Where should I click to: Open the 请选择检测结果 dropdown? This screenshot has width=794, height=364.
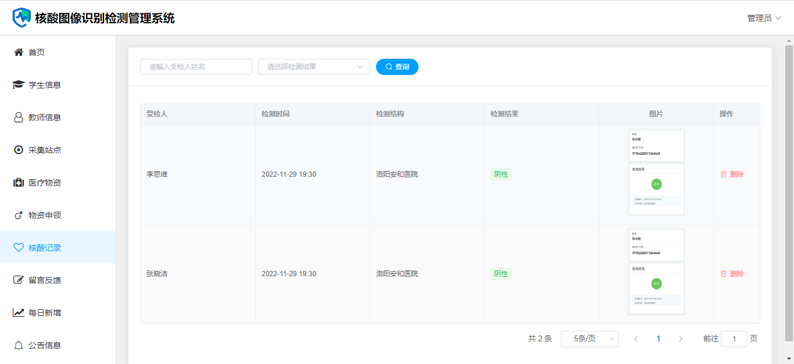(x=314, y=67)
